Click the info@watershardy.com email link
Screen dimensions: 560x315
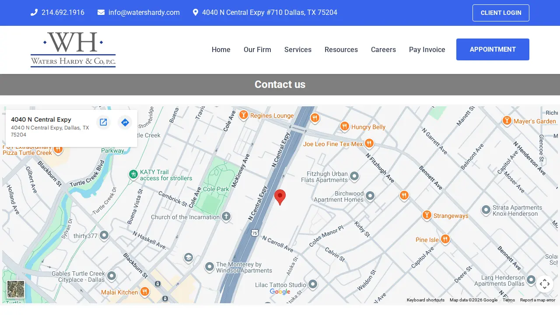click(x=144, y=12)
